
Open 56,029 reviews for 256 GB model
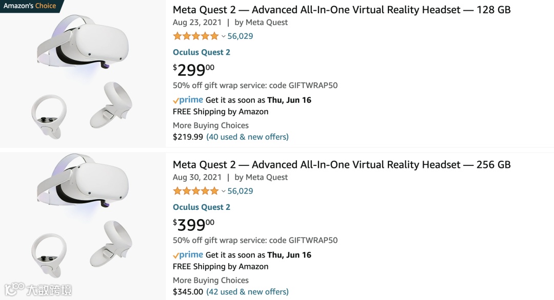[x=240, y=191]
